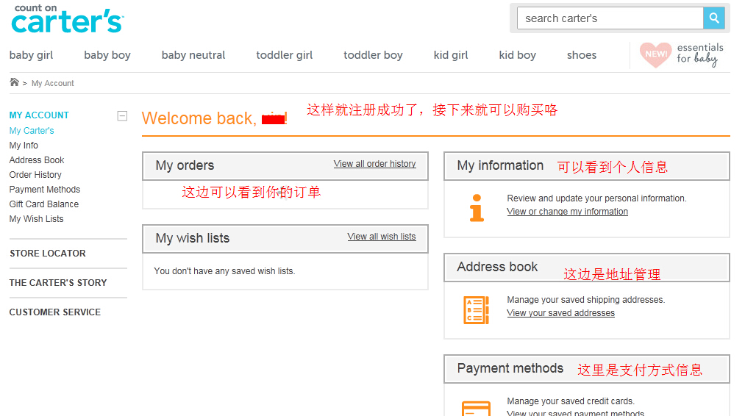Click the My Account breadcrumb

pos(53,83)
